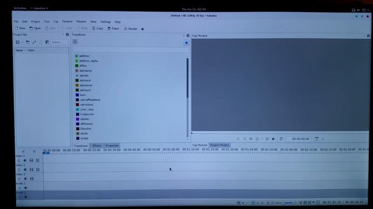Click the Project Bin search field

click(x=59, y=42)
